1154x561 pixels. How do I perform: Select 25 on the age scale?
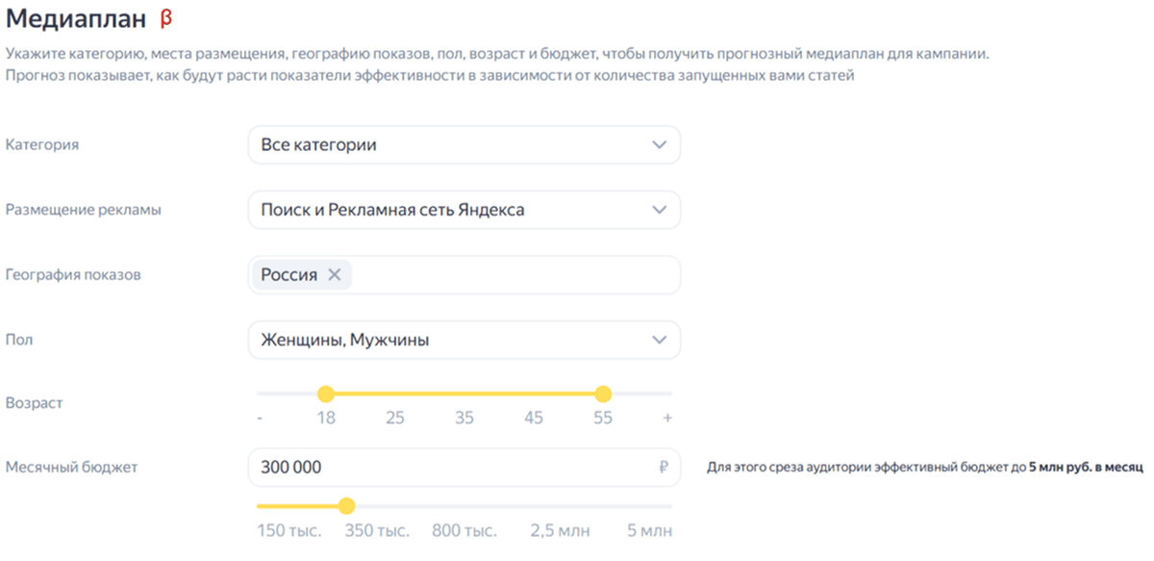click(395, 418)
